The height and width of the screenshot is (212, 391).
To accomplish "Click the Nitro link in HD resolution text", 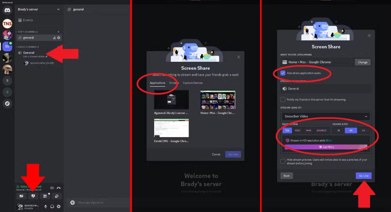I will tap(329, 141).
